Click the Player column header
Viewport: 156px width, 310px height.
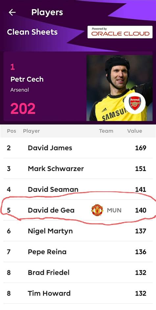pos(31,131)
